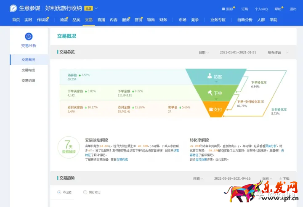Click the 交易分析 sidebar icon
Screen dimensions: 303x207
click(29, 37)
